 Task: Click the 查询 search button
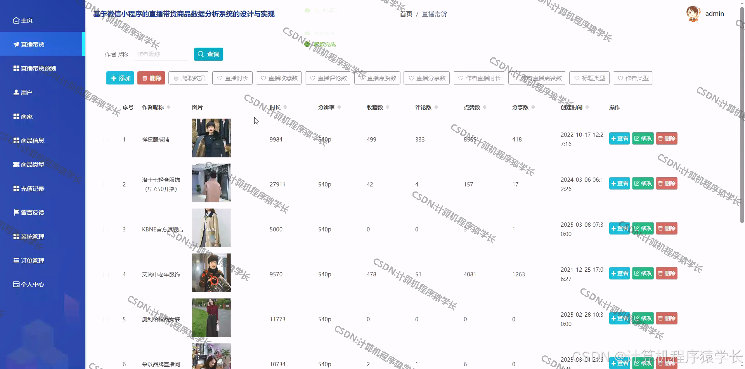click(x=208, y=54)
